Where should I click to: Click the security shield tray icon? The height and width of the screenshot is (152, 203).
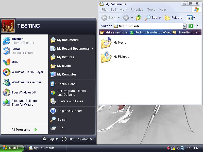[x=168, y=148]
